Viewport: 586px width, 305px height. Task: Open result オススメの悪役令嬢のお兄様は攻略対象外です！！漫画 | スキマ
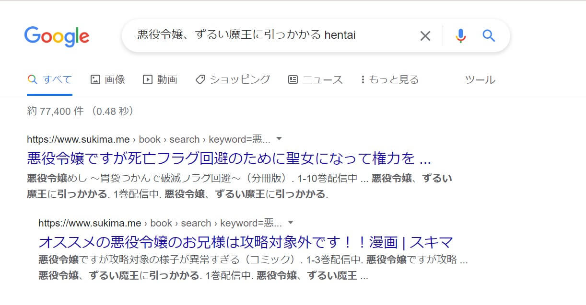pos(246,241)
